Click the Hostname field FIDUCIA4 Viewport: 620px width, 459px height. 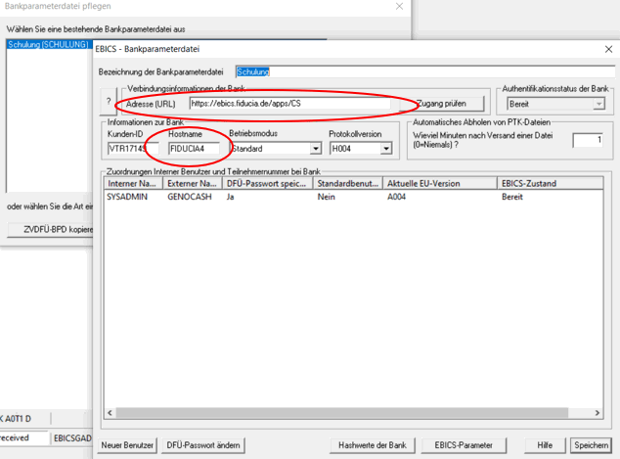tap(194, 149)
